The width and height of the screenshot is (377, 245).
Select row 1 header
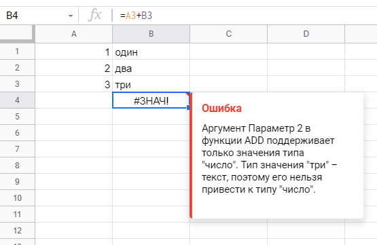(17, 52)
